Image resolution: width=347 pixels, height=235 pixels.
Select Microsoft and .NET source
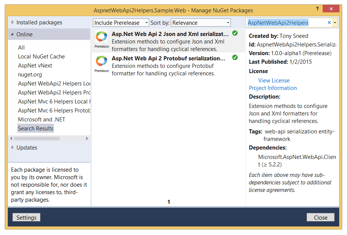[x=42, y=120]
